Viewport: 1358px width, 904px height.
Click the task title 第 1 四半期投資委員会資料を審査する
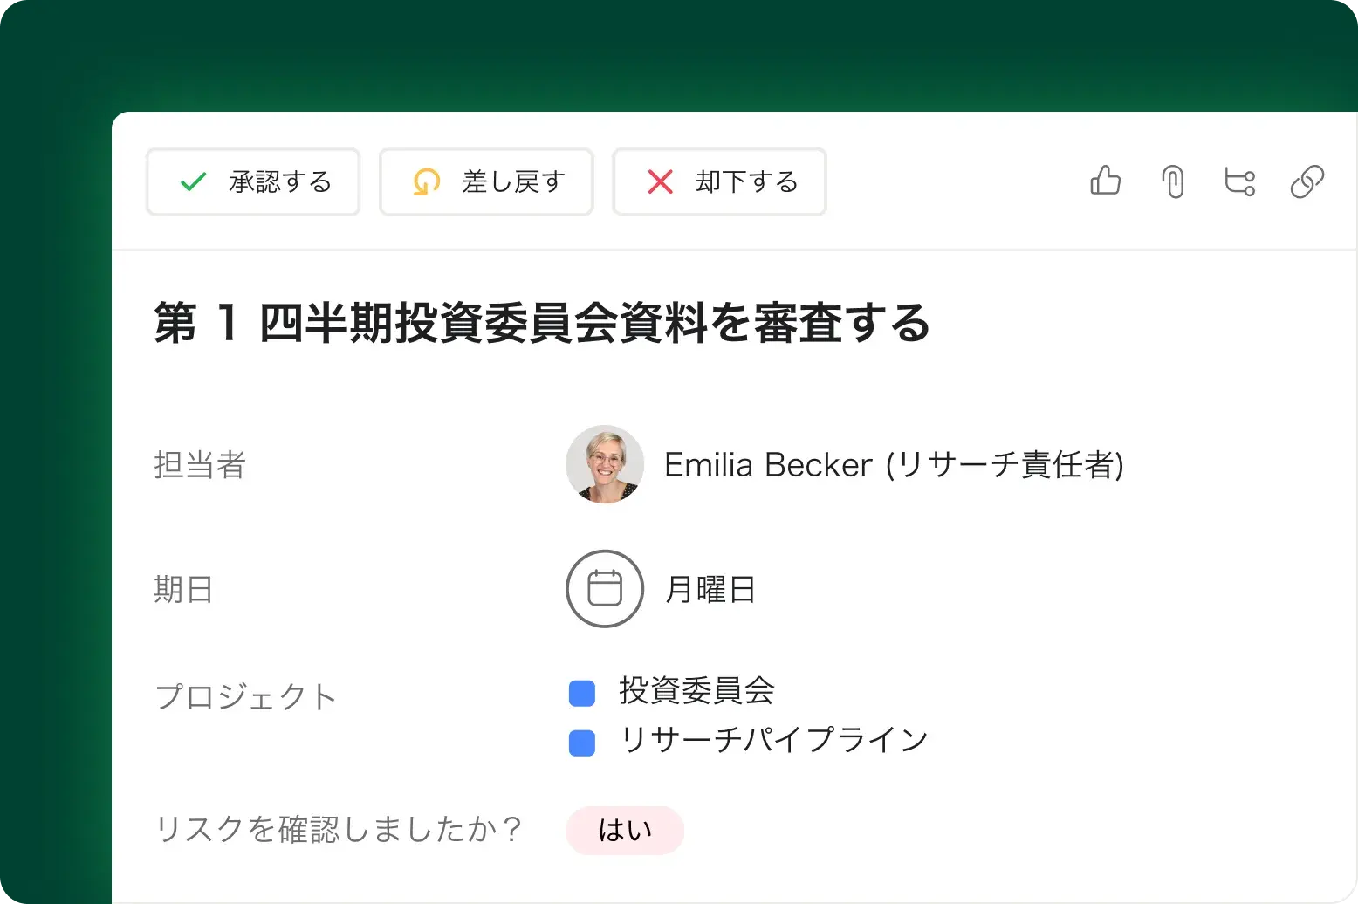click(x=542, y=323)
